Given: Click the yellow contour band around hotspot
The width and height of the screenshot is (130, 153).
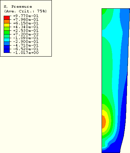Looking at the screenshot, I should pos(107,121).
